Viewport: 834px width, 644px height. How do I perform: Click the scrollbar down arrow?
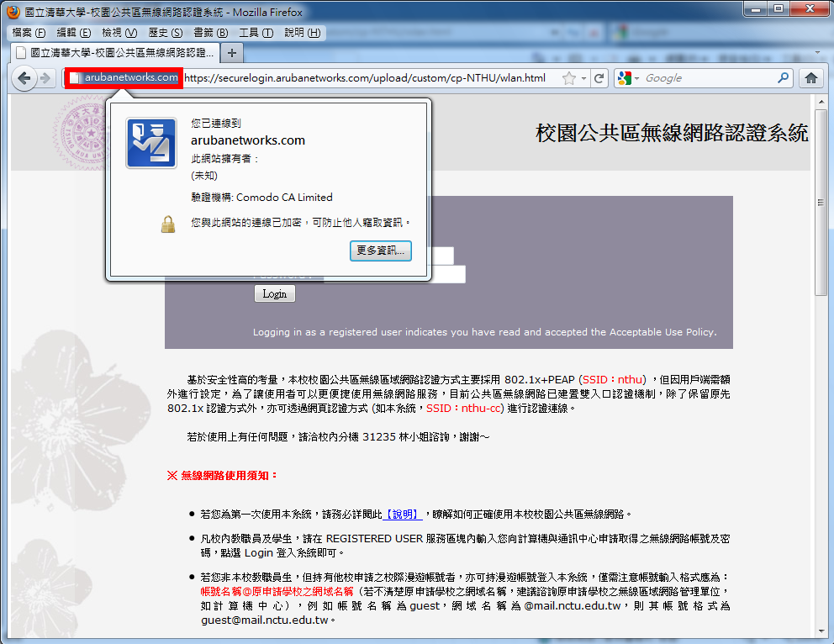[x=821, y=636]
